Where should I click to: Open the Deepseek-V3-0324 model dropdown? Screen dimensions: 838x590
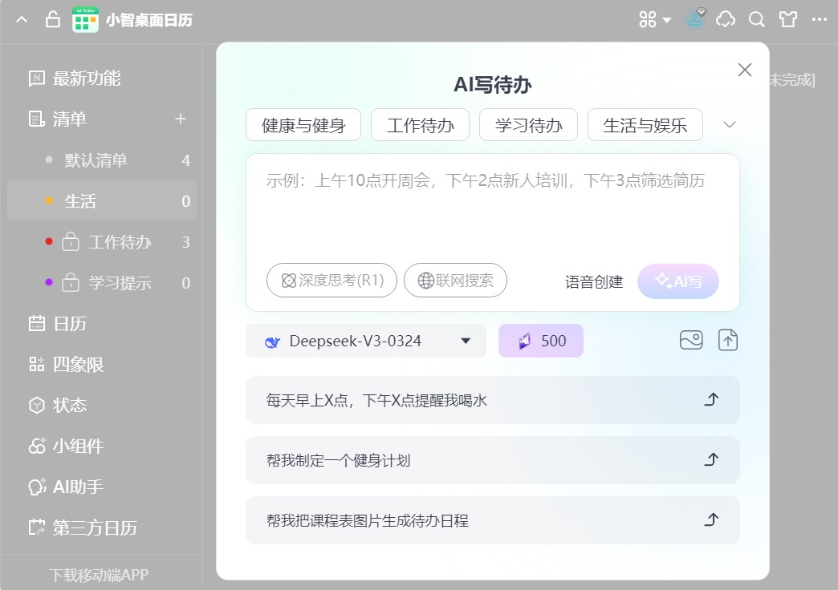point(366,341)
